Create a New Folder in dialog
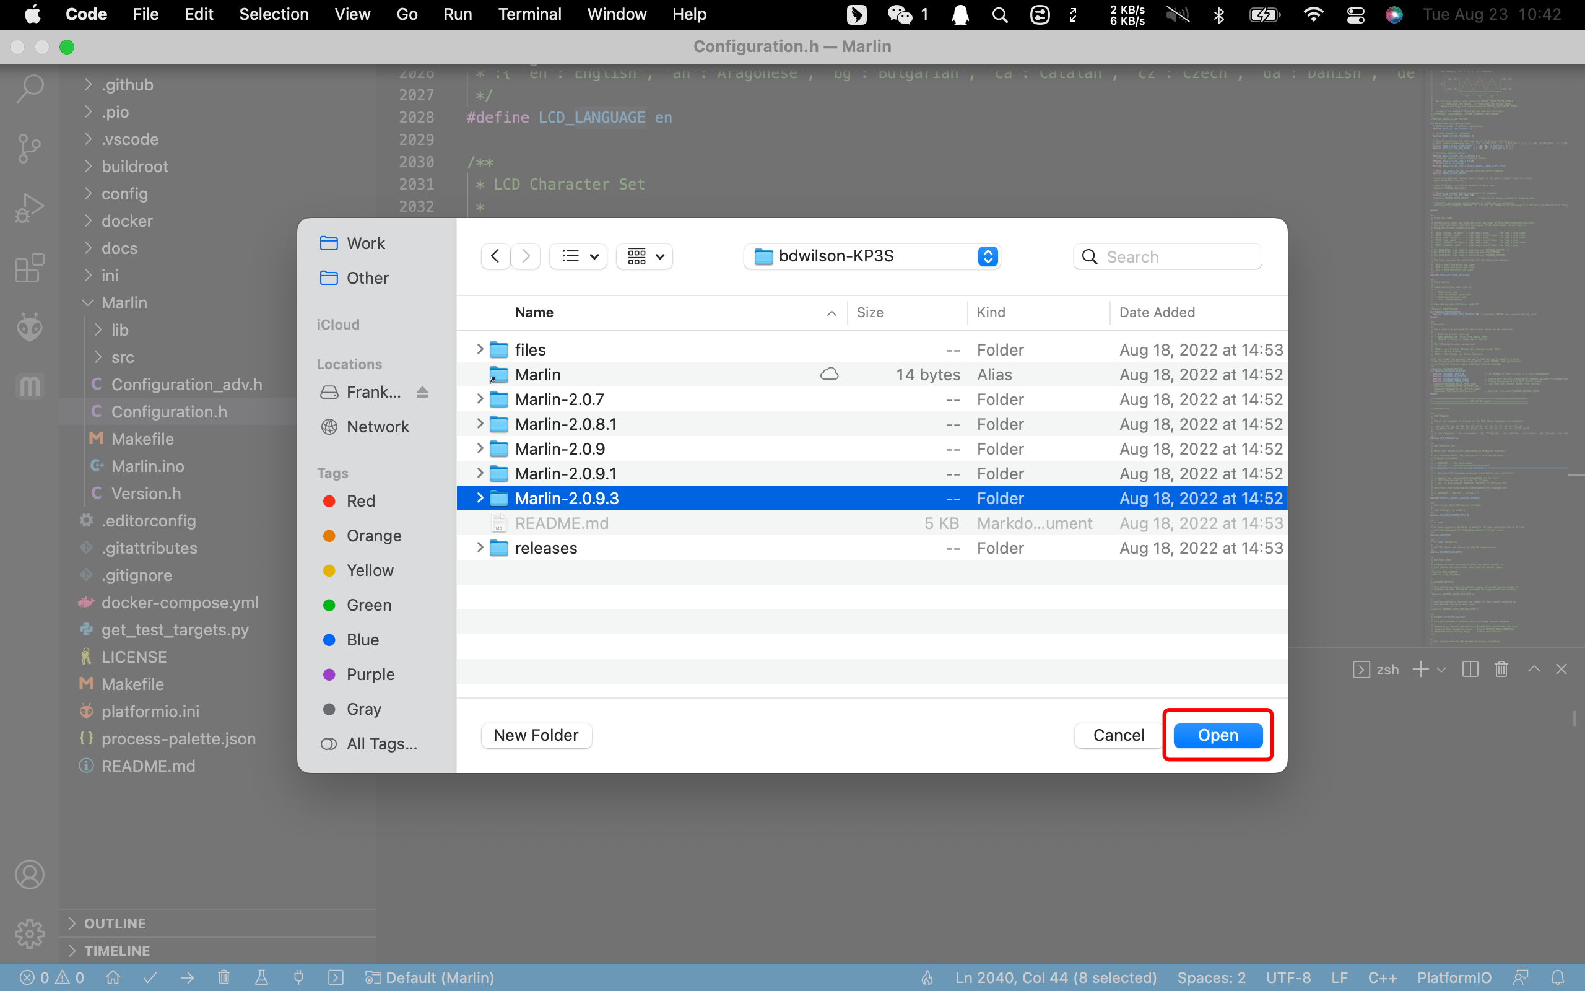The width and height of the screenshot is (1585, 991). tap(536, 735)
